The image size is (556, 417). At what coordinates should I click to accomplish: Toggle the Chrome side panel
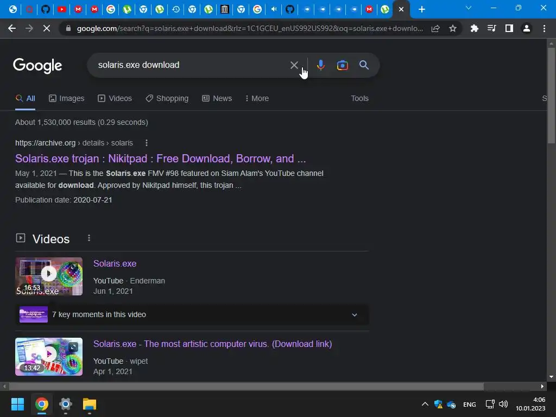509,28
